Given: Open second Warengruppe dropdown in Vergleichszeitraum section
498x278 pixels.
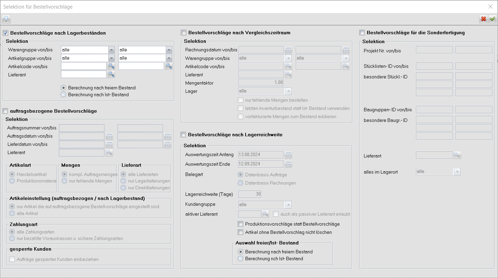Looking at the screenshot, I should [346, 58].
